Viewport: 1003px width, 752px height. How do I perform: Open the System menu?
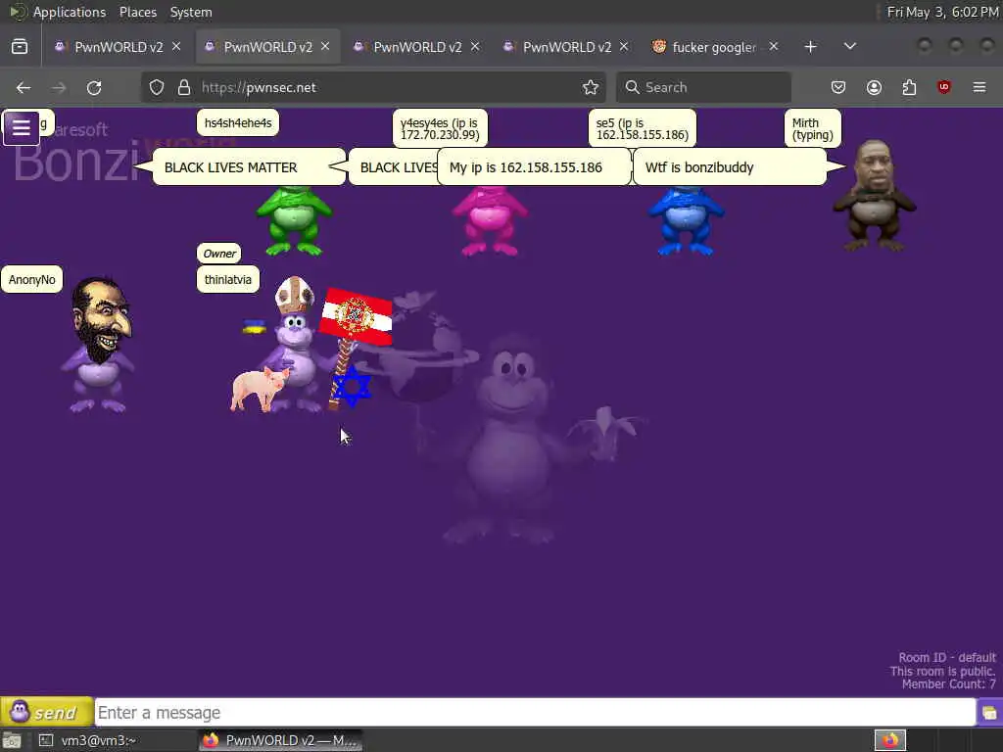click(191, 12)
